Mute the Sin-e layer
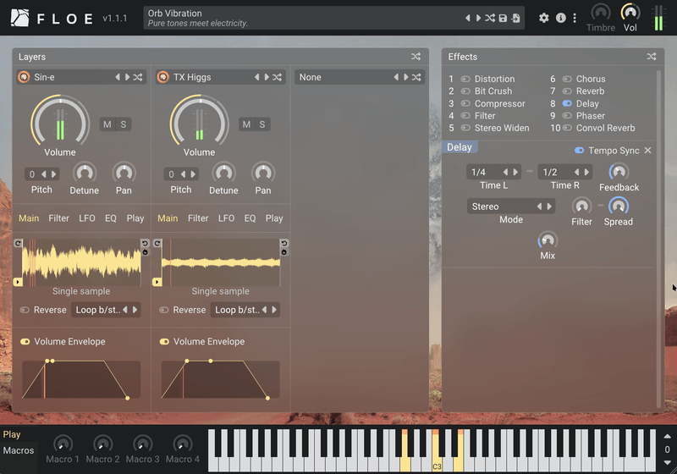 pyautogui.click(x=107, y=124)
